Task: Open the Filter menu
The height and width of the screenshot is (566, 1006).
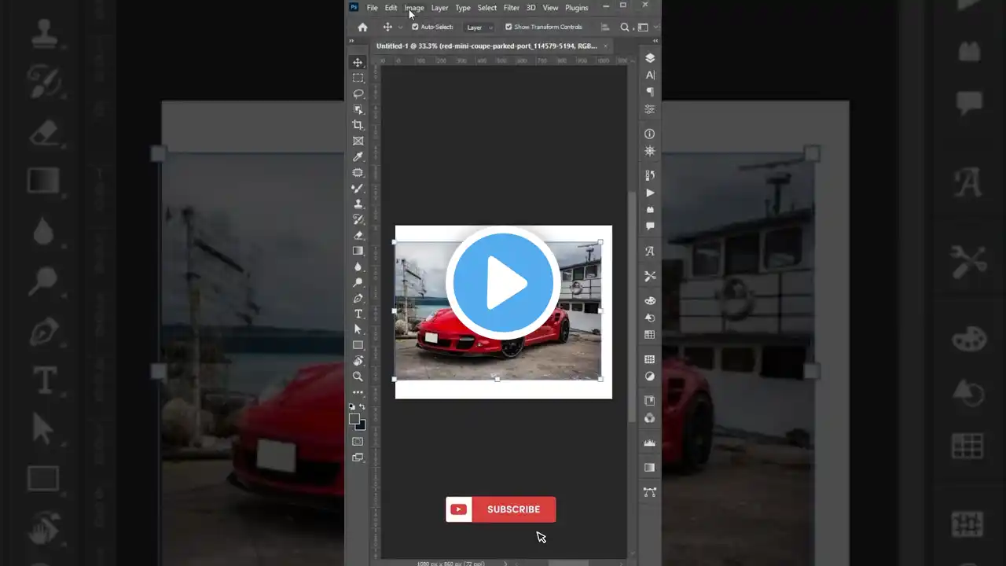Action: pyautogui.click(x=511, y=8)
